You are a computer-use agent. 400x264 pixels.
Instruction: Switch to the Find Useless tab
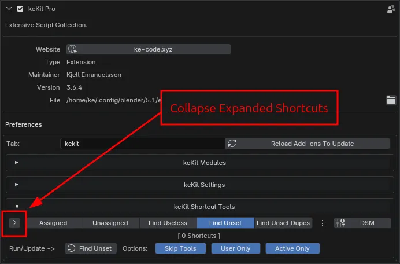(x=168, y=223)
